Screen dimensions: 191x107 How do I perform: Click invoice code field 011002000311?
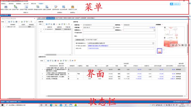[99, 25]
